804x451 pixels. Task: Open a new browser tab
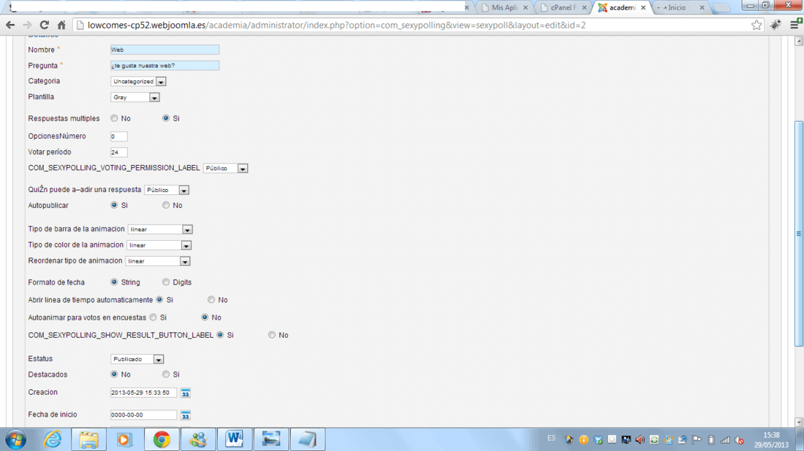click(721, 8)
